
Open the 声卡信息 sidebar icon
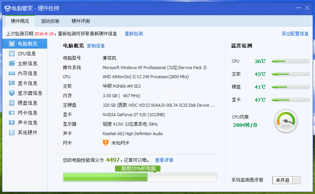12,122
